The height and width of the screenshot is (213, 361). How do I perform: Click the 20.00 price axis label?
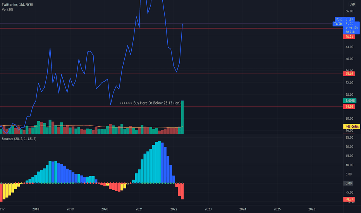click(x=349, y=119)
